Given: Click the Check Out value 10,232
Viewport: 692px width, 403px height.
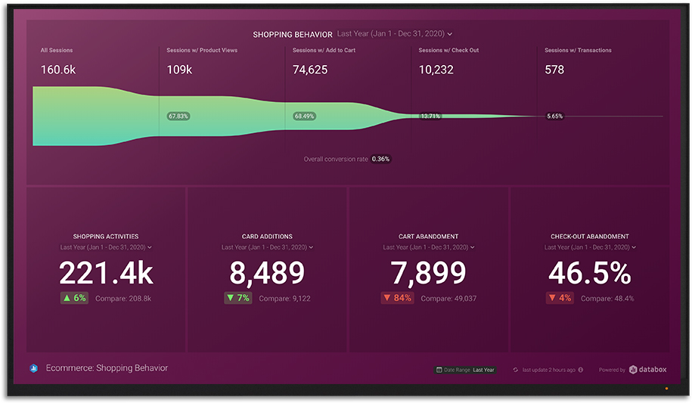Looking at the screenshot, I should click(436, 70).
